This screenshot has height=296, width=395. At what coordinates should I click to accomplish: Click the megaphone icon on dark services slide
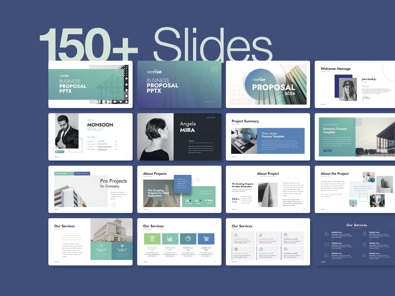tap(364, 255)
